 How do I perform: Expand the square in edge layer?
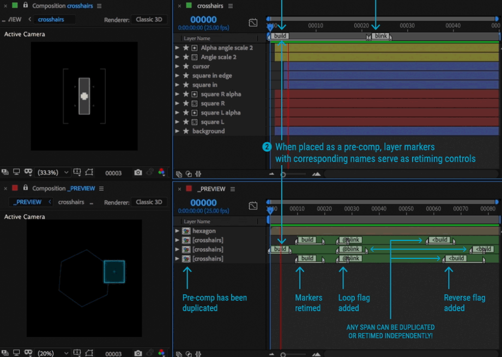[177, 76]
